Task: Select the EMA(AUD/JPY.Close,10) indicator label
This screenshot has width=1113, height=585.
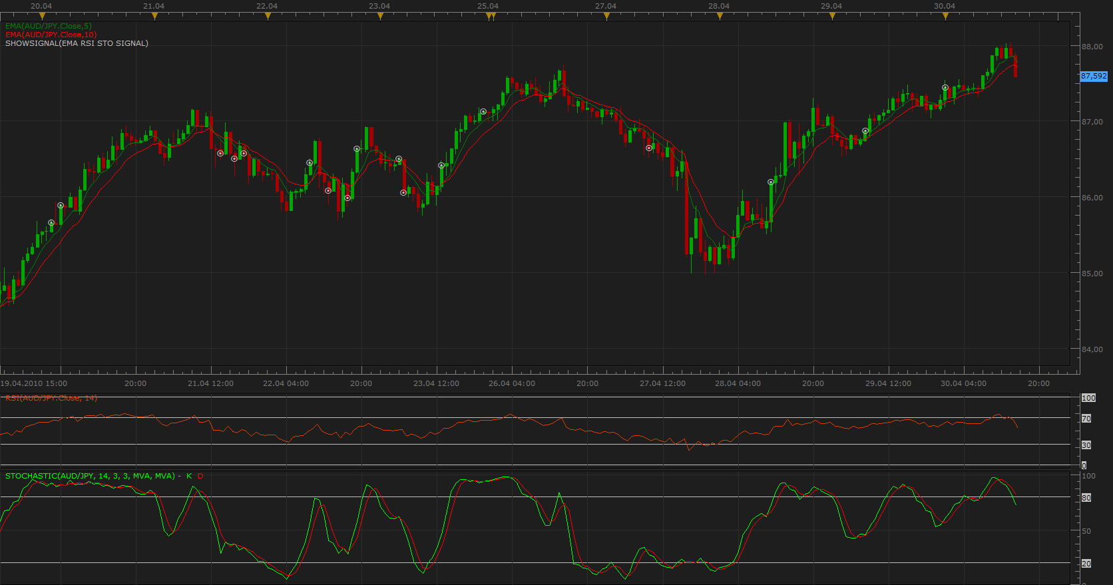Action: tap(51, 35)
